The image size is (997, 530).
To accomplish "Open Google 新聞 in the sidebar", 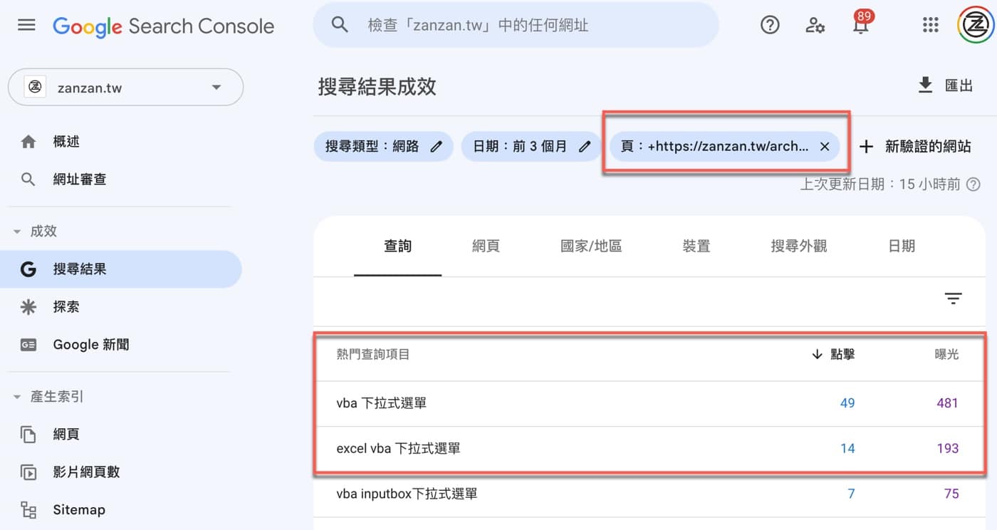I will tap(91, 345).
